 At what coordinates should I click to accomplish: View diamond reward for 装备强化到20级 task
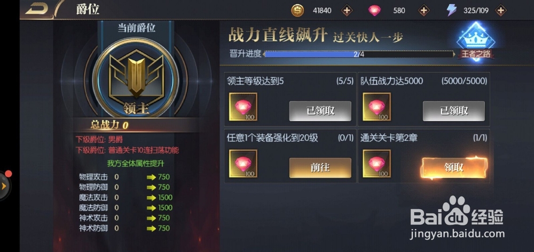pyautogui.click(x=243, y=164)
